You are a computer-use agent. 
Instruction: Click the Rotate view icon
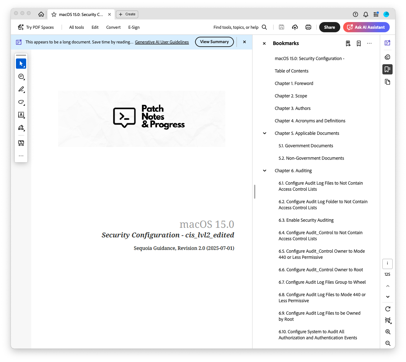click(388, 309)
